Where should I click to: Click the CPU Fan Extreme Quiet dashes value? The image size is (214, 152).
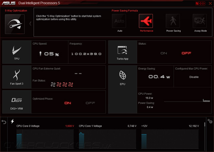tap(78, 73)
